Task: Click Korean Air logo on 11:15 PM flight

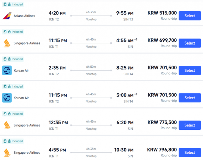Action: pyautogui.click(x=7, y=98)
